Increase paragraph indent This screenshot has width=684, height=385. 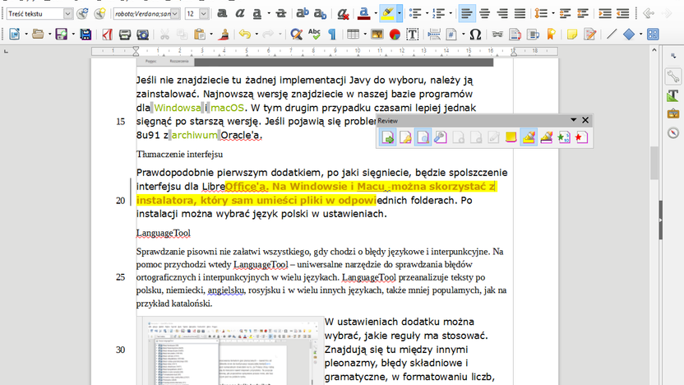(x=604, y=13)
